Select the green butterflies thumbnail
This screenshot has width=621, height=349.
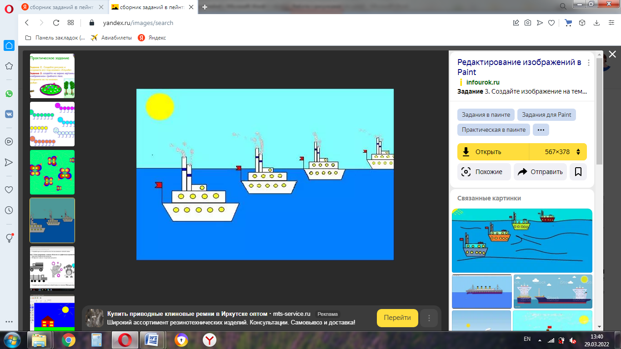pyautogui.click(x=52, y=172)
